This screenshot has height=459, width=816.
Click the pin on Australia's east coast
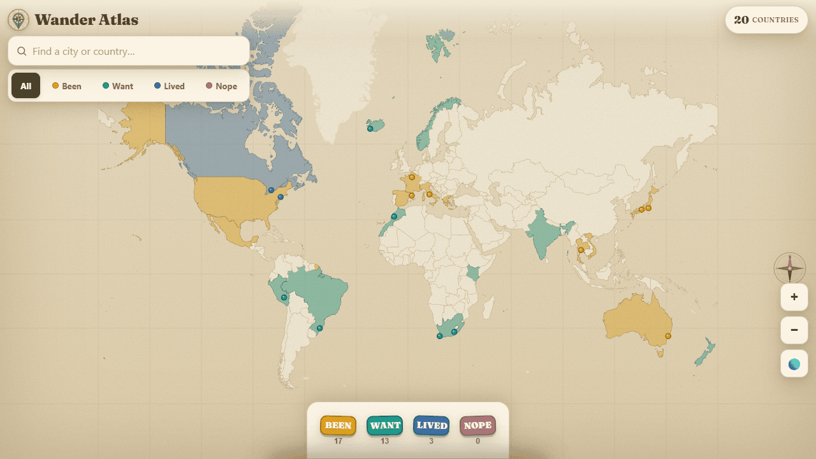[668, 336]
